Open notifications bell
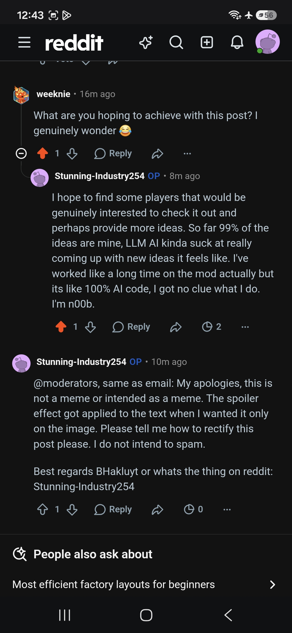Viewport: 292px width, 633px height. [x=237, y=42]
